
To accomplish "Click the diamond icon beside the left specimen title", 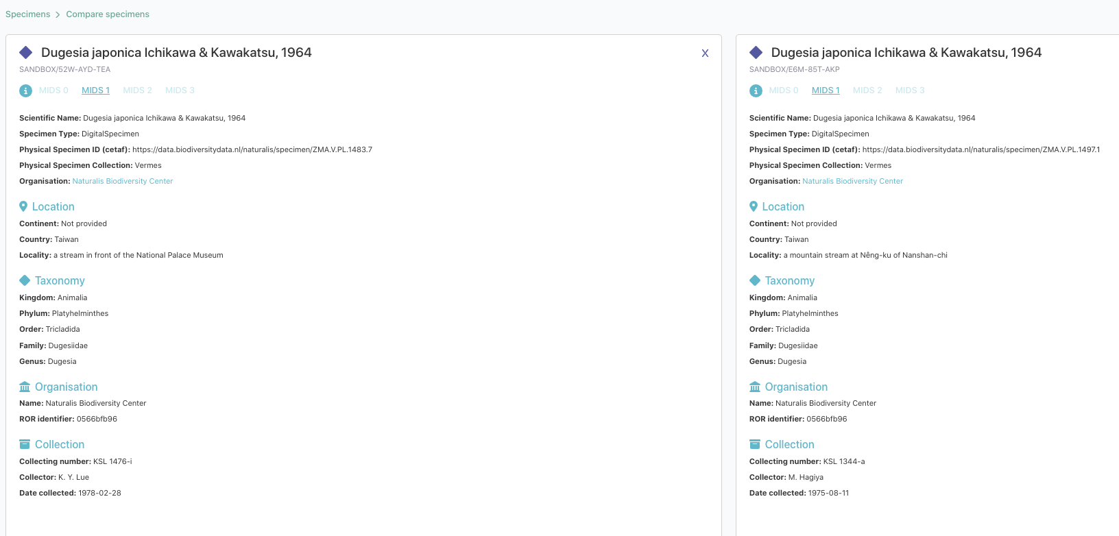I will coord(26,53).
